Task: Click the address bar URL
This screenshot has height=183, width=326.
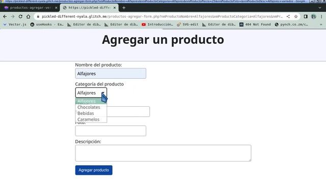Action: tap(162, 16)
